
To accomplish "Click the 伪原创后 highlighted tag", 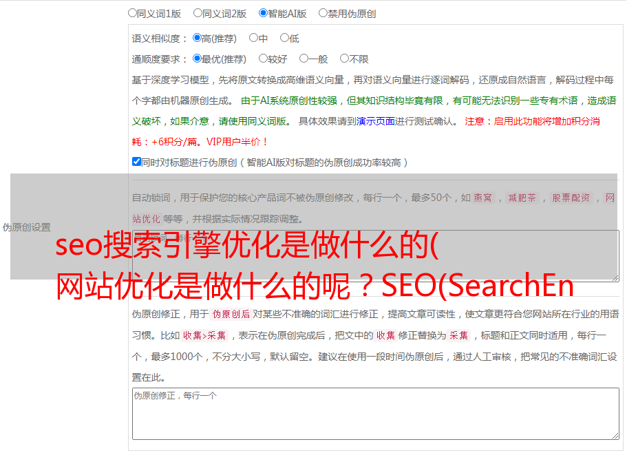I will (x=231, y=314).
